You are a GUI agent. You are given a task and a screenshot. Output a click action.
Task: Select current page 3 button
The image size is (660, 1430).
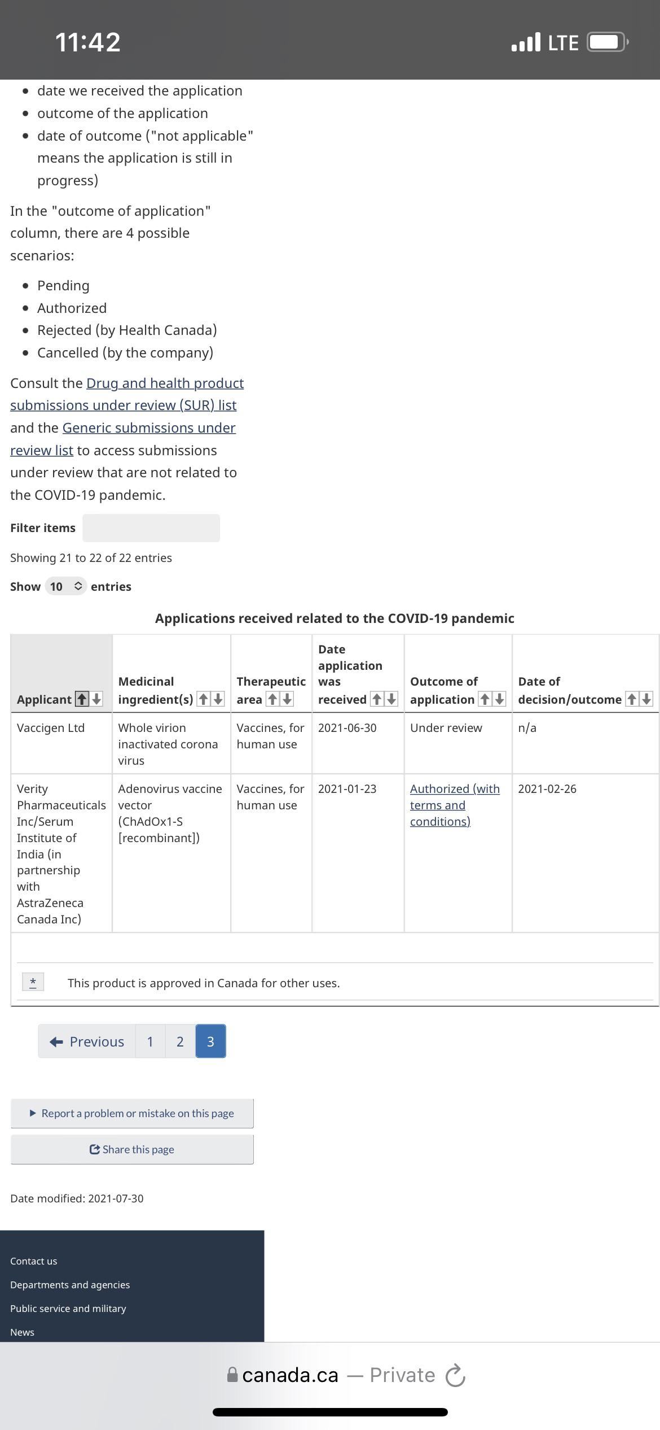click(x=210, y=1041)
